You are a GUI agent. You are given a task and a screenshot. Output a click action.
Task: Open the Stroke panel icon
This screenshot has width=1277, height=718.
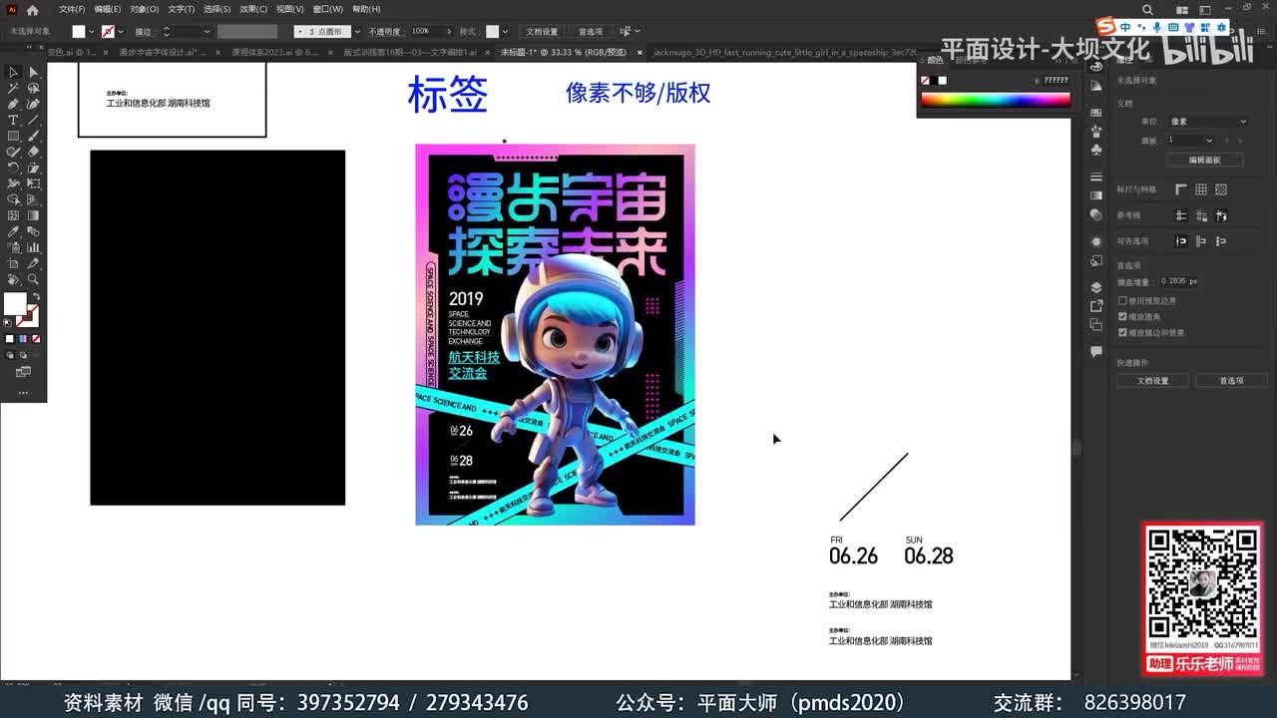(1096, 178)
